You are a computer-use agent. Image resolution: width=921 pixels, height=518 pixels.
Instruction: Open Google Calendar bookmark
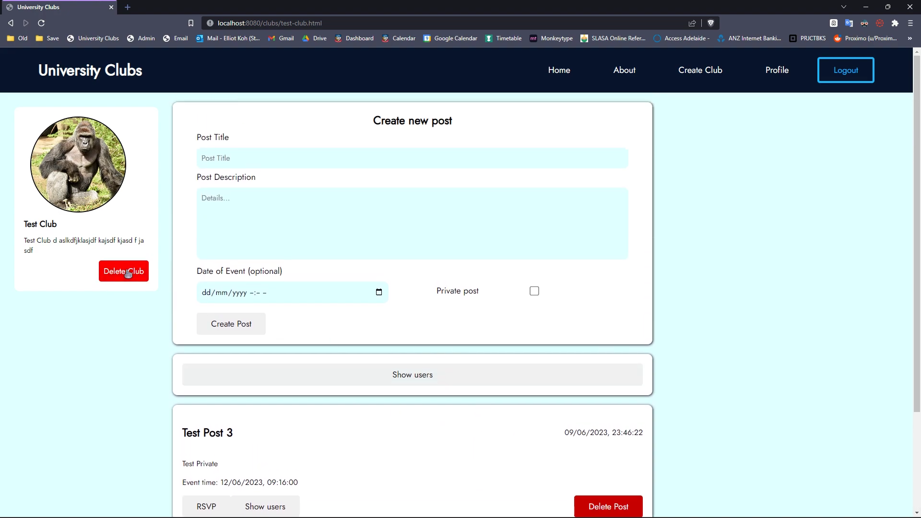pyautogui.click(x=450, y=38)
